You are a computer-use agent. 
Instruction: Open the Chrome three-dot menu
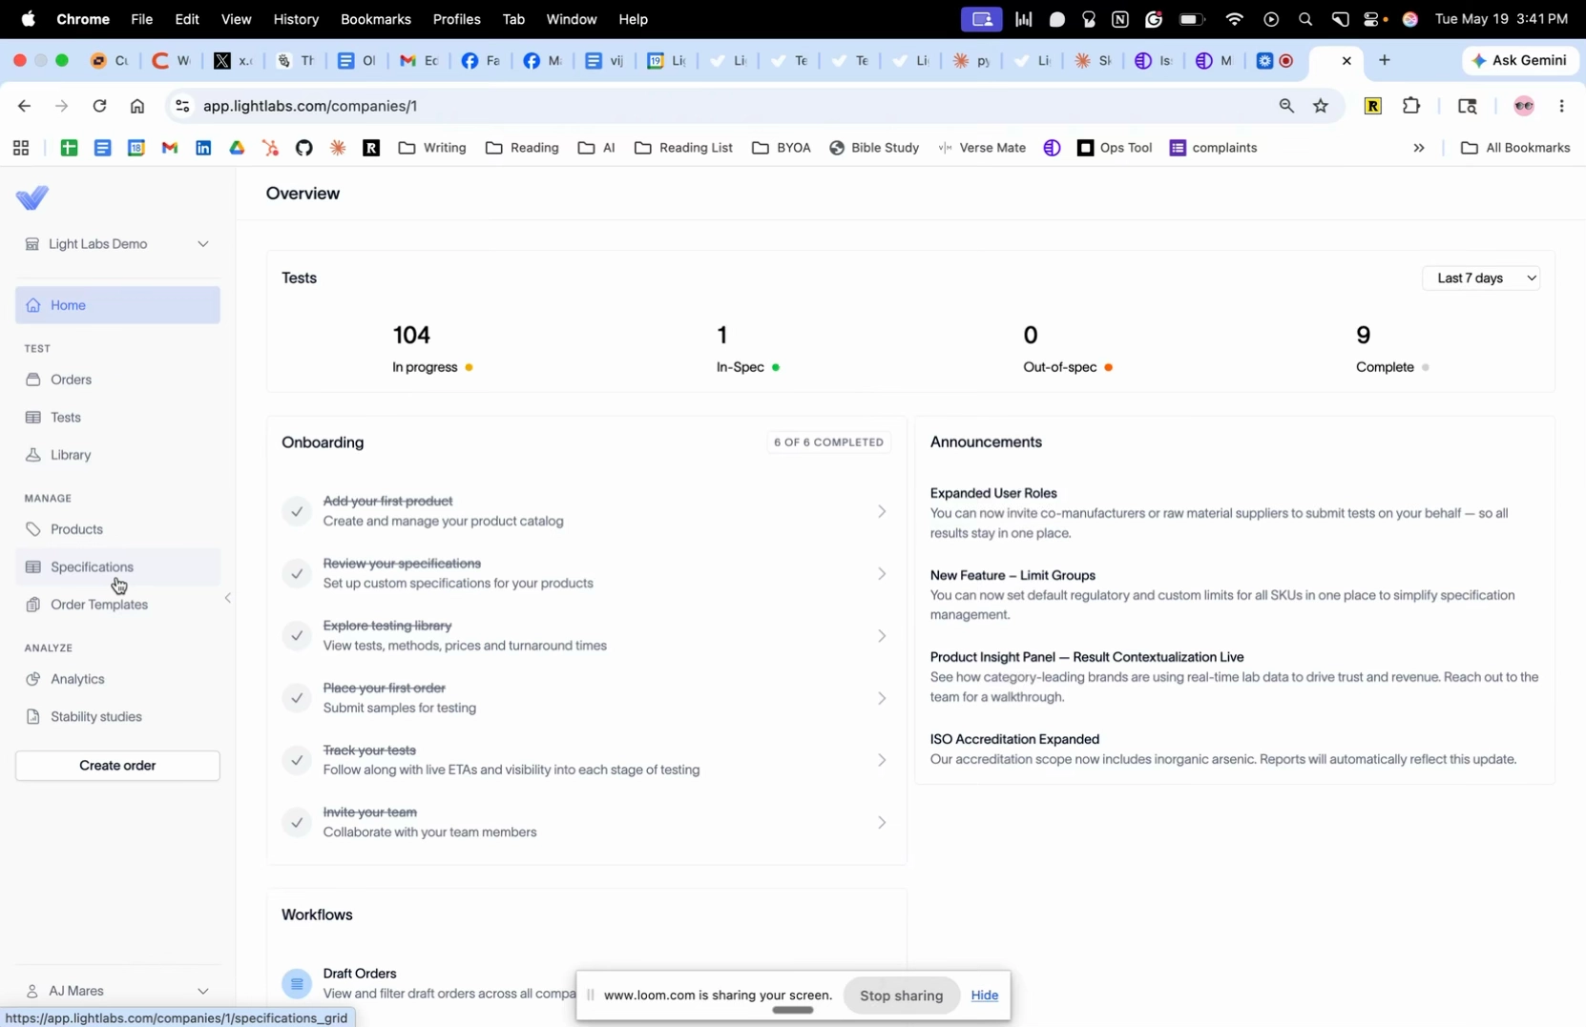pyautogui.click(x=1561, y=106)
